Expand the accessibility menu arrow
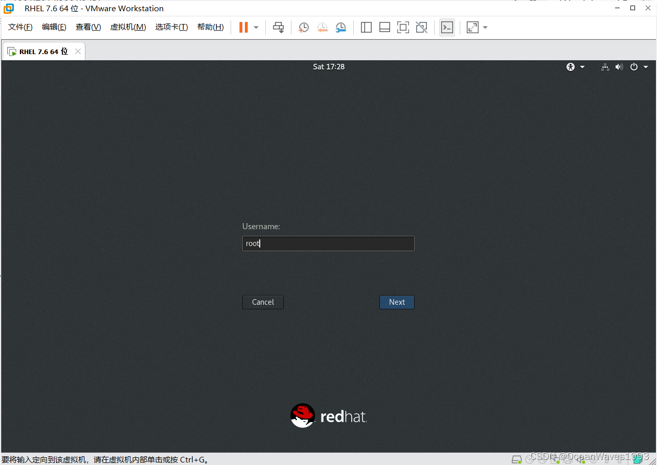Viewport: 657px width, 465px height. coord(582,67)
